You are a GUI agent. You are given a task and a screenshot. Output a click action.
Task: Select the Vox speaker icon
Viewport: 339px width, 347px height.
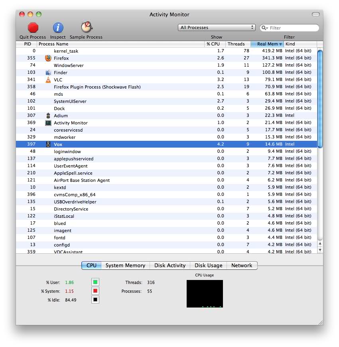point(48,144)
